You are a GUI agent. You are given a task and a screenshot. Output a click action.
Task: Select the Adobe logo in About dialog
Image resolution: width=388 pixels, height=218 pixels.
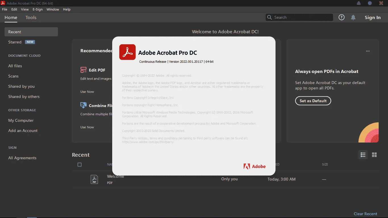point(255,166)
